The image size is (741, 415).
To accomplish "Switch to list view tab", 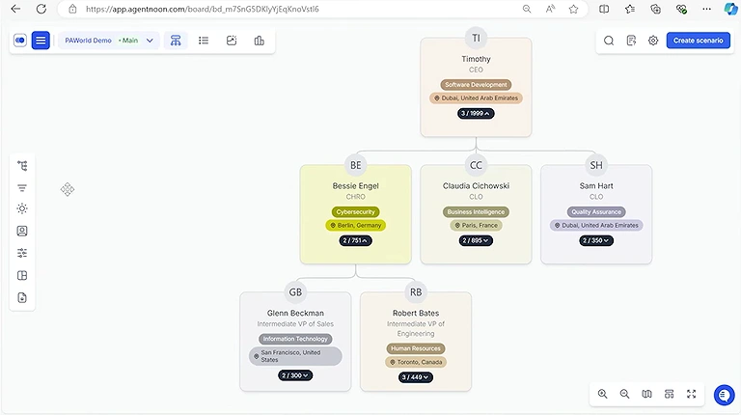I will coord(204,41).
